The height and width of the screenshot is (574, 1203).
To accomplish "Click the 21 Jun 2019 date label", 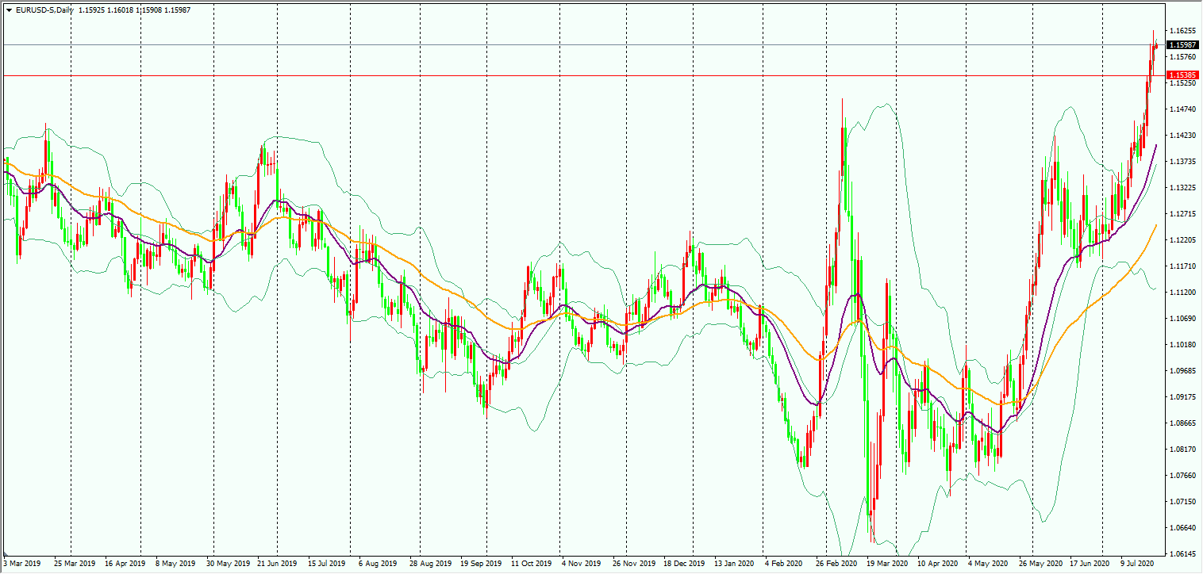I will tap(276, 564).
